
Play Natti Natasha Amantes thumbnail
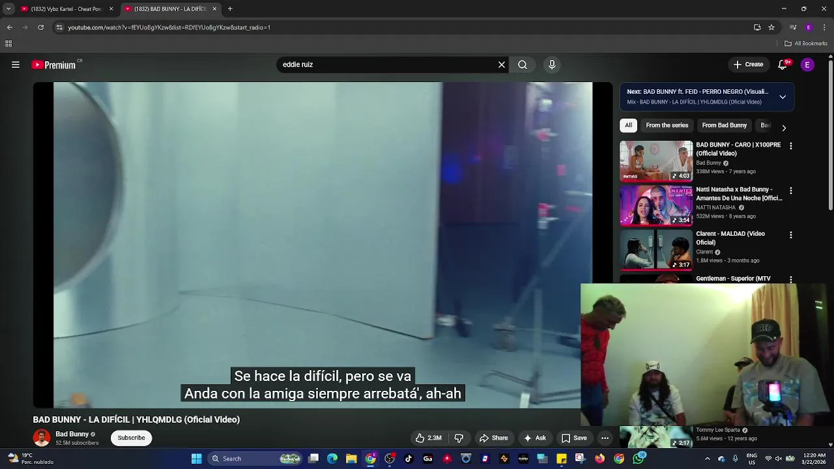pos(656,205)
